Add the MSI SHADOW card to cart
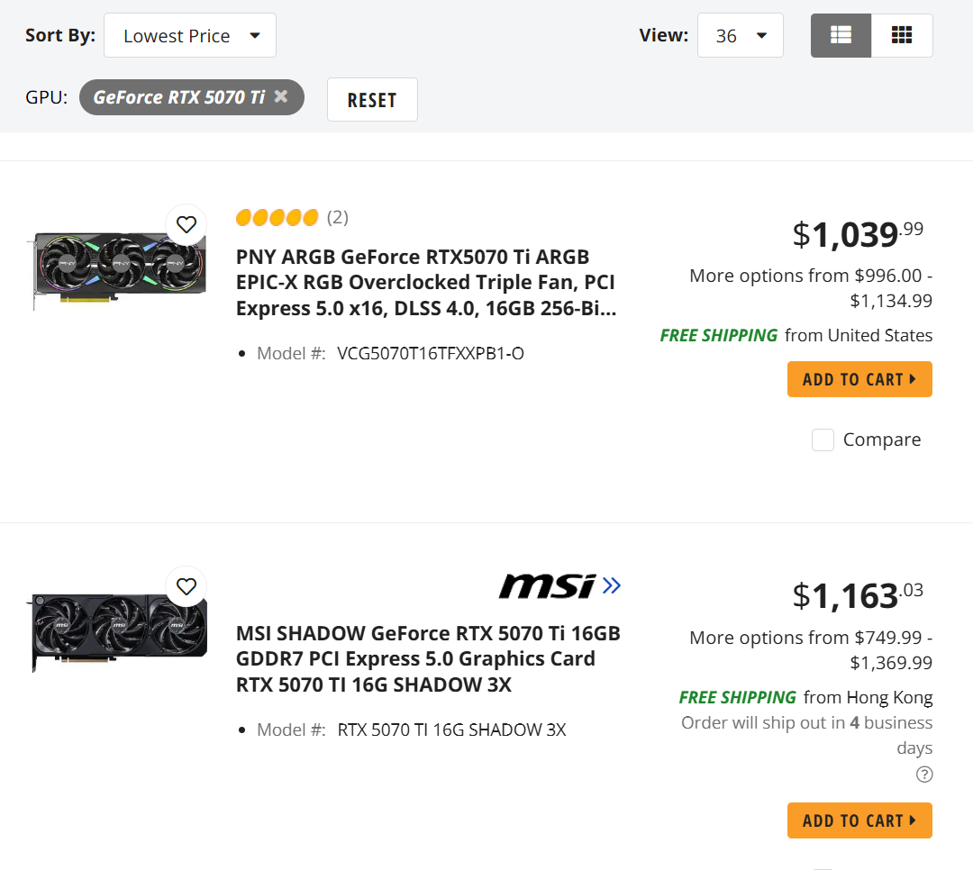Image resolution: width=973 pixels, height=870 pixels. pyautogui.click(x=859, y=820)
